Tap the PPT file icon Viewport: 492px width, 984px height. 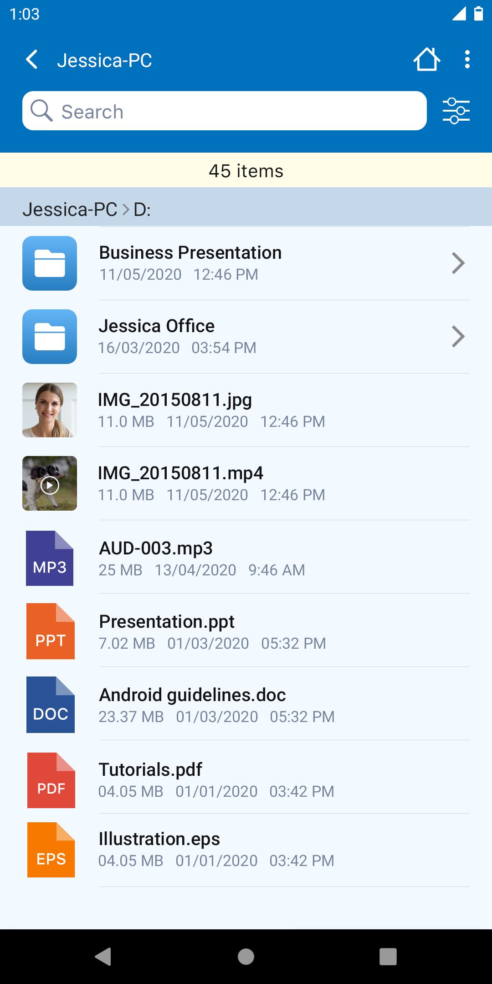pos(51,631)
